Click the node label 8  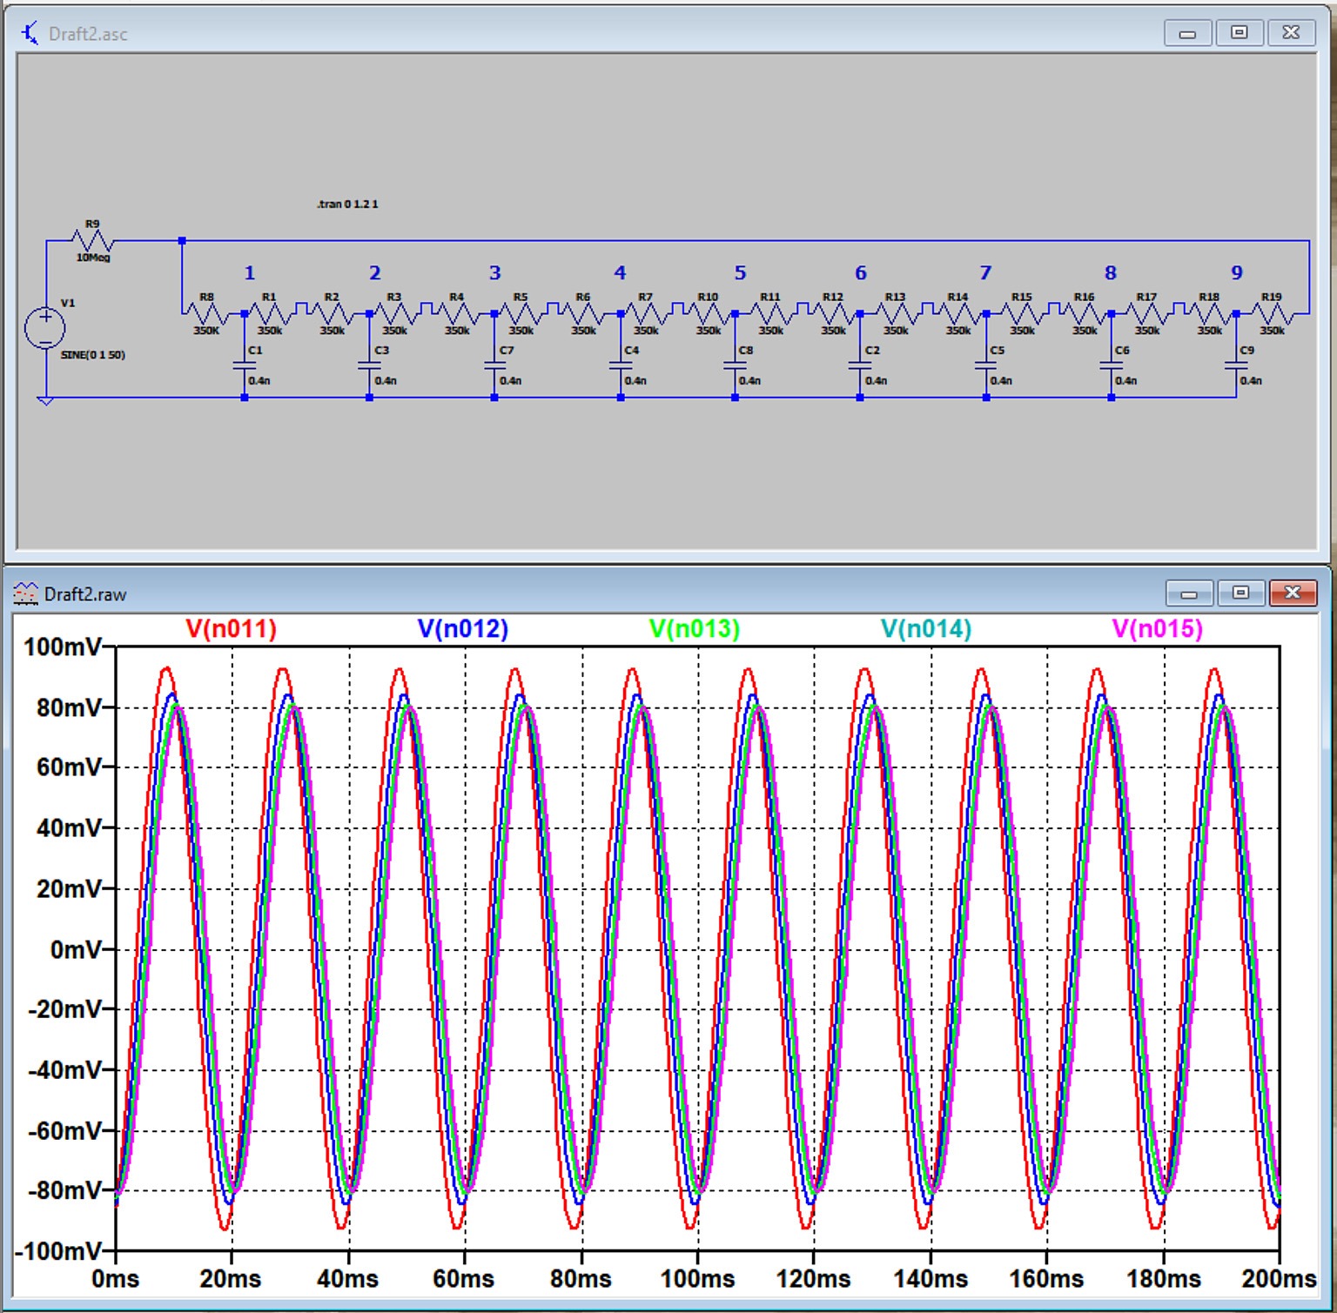[1111, 273]
